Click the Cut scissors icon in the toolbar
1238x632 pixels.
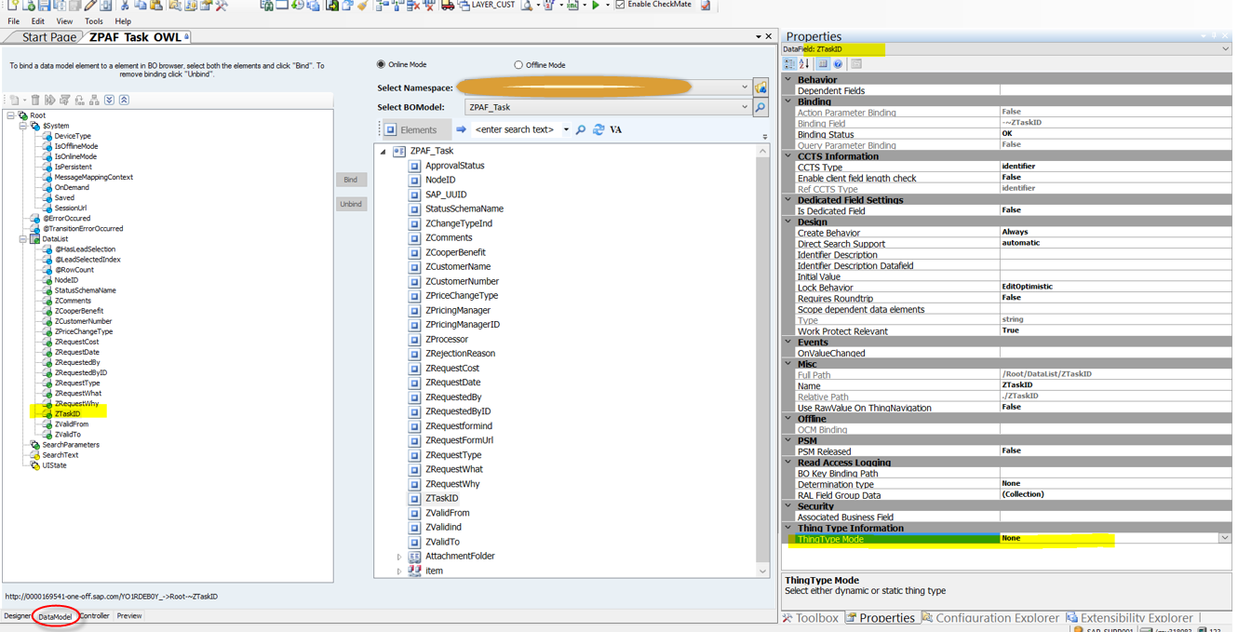pos(124,6)
